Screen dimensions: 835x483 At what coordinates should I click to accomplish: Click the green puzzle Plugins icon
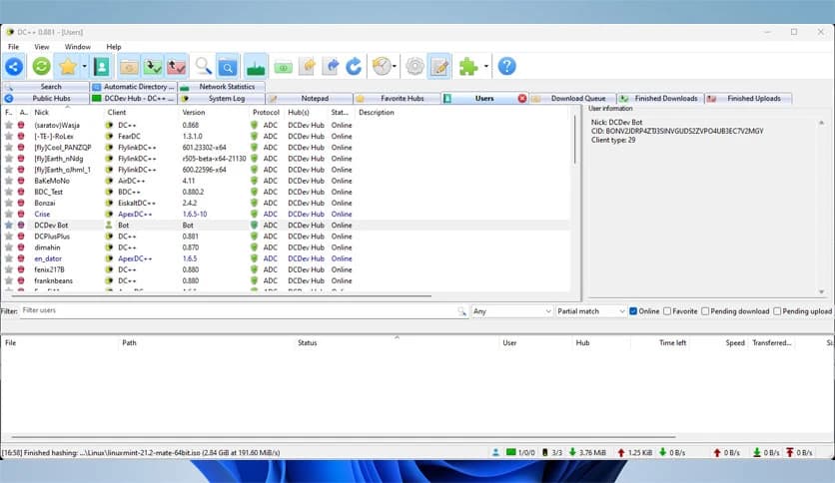point(468,67)
